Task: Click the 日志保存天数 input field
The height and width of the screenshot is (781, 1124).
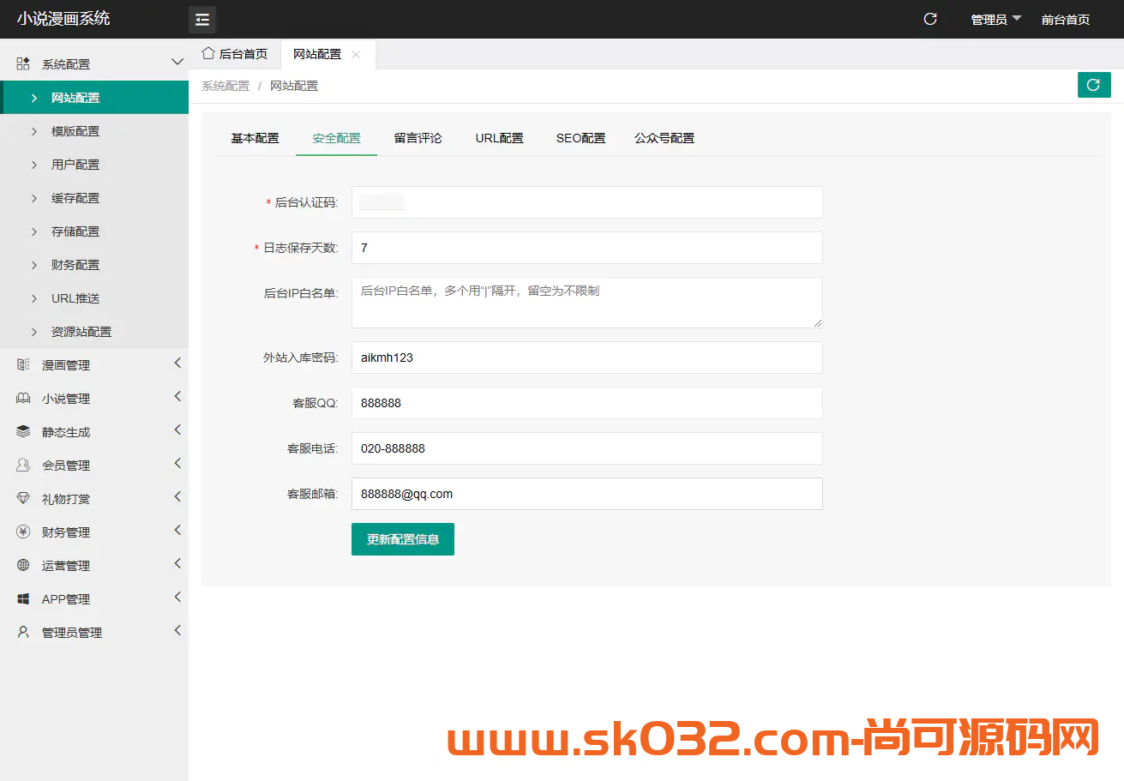Action: point(587,248)
